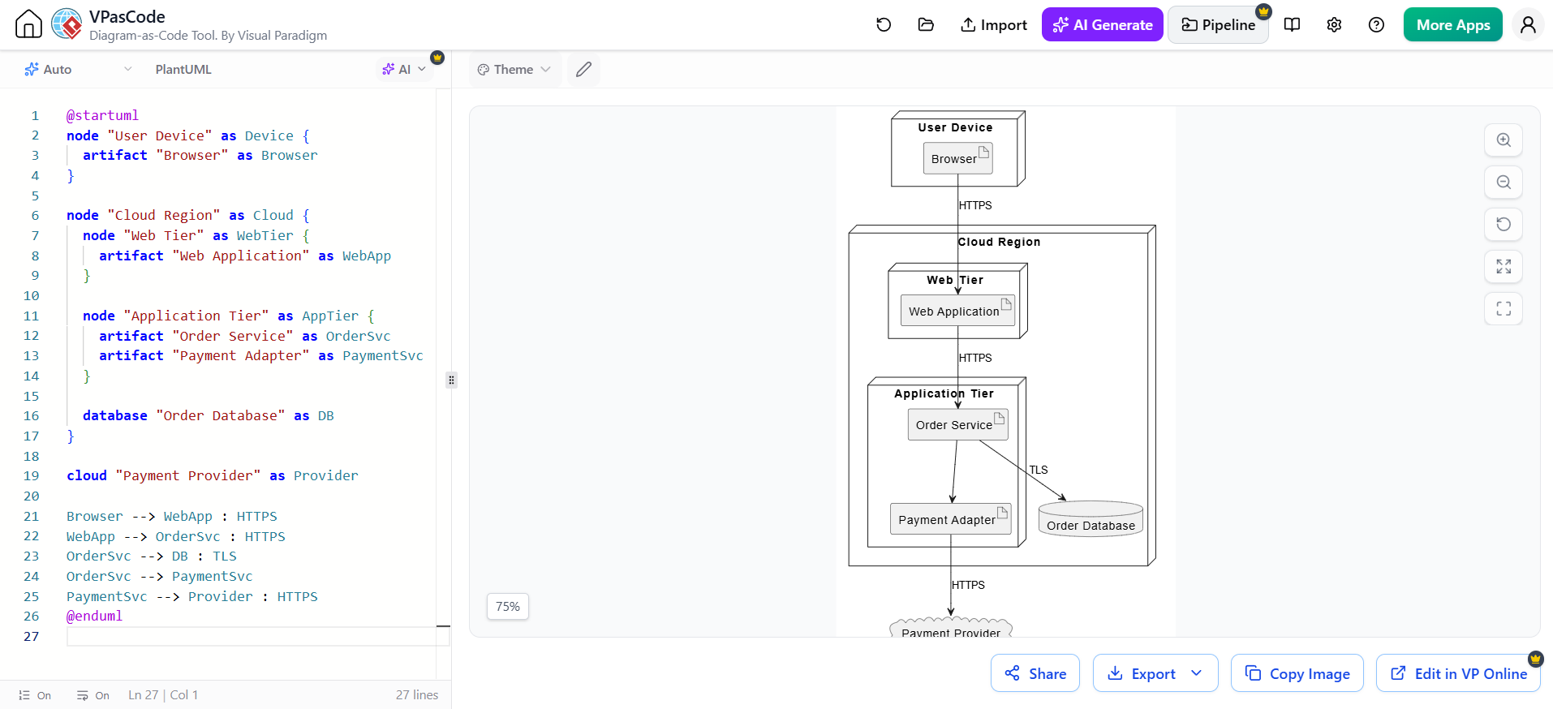Click the zoom out diagram button
The width and height of the screenshot is (1553, 709).
click(x=1504, y=183)
